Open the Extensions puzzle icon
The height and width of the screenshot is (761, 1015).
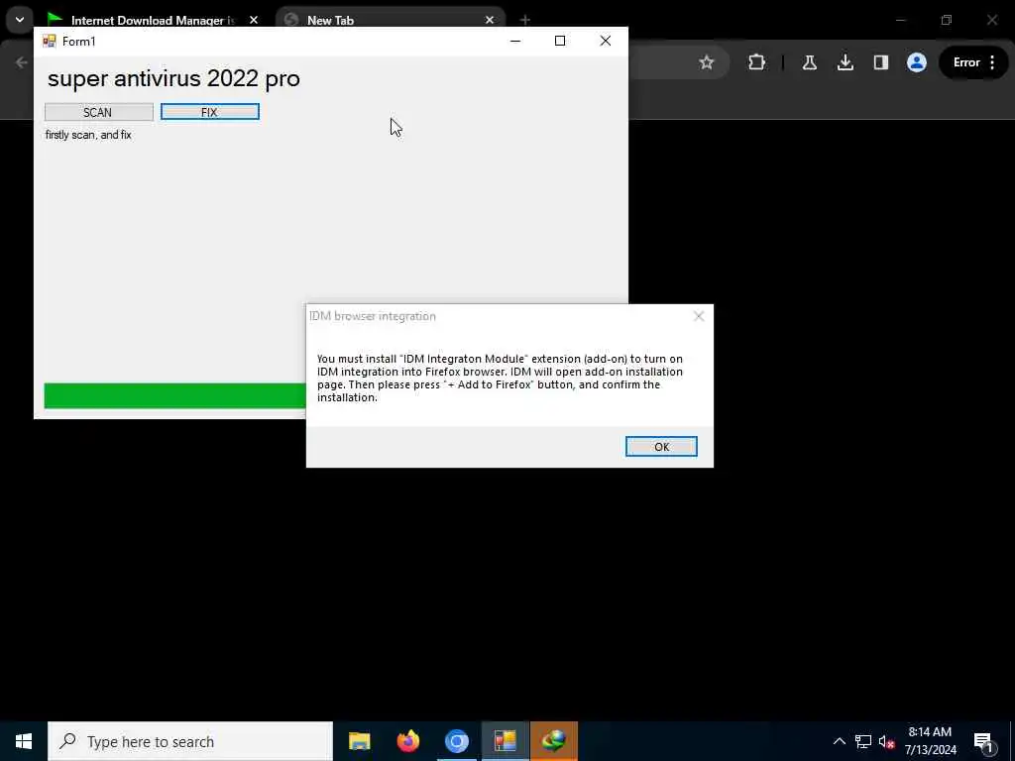[x=756, y=62]
